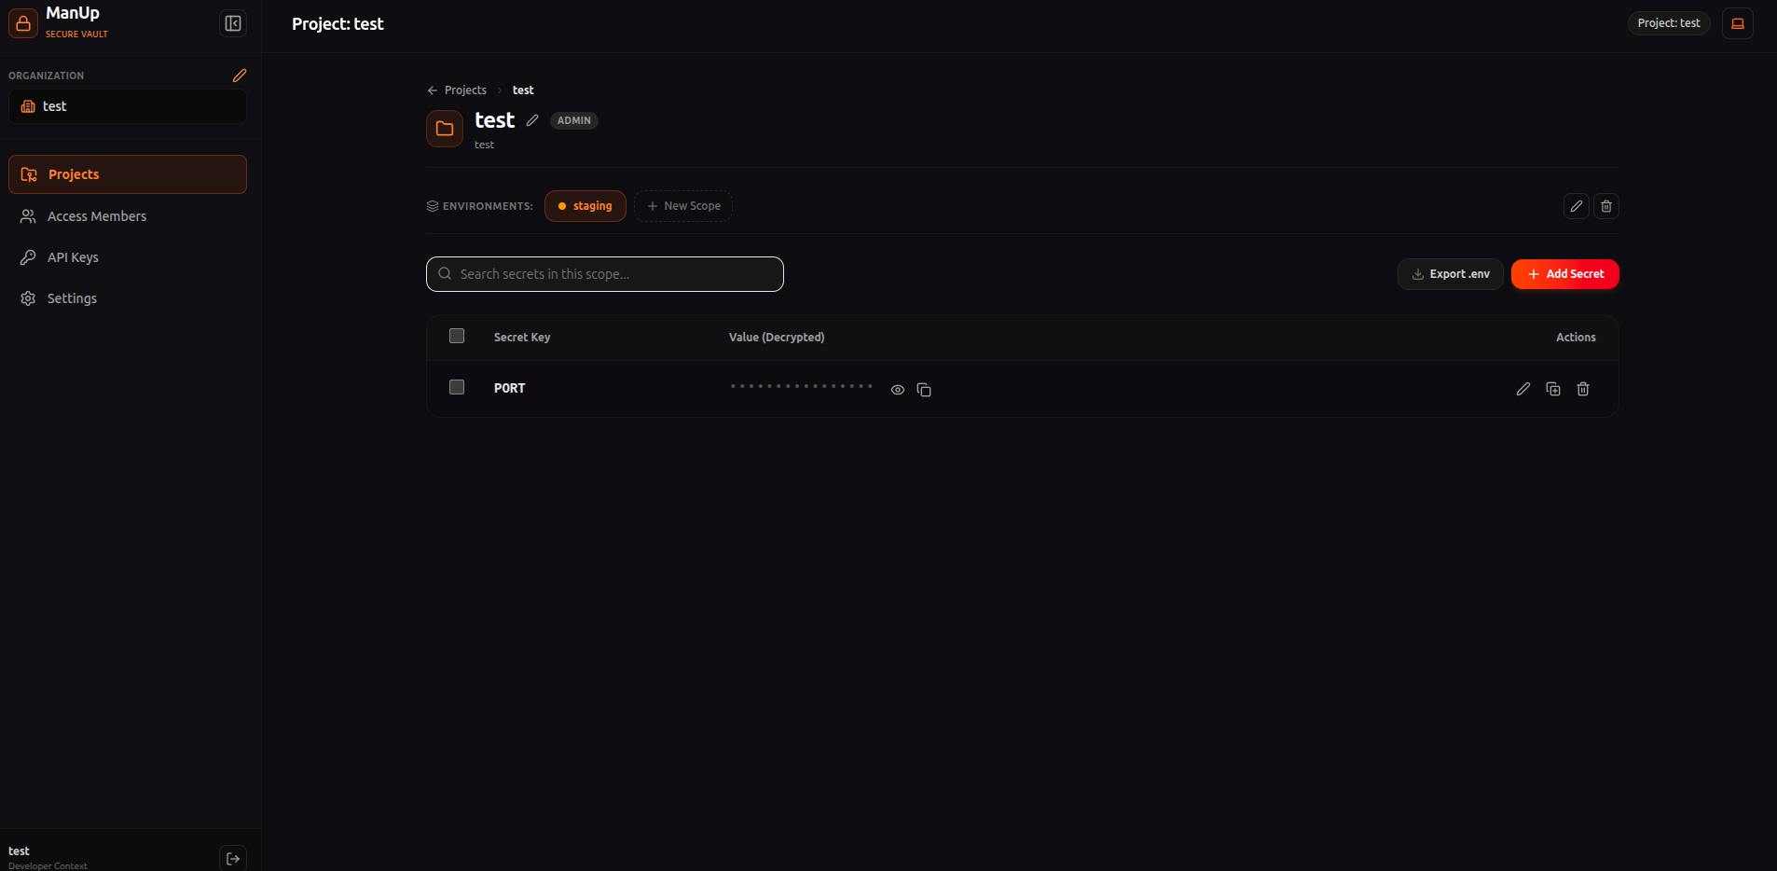Click the laptop icon in the top-right header
Image resolution: width=1777 pixels, height=871 pixels.
(x=1738, y=23)
